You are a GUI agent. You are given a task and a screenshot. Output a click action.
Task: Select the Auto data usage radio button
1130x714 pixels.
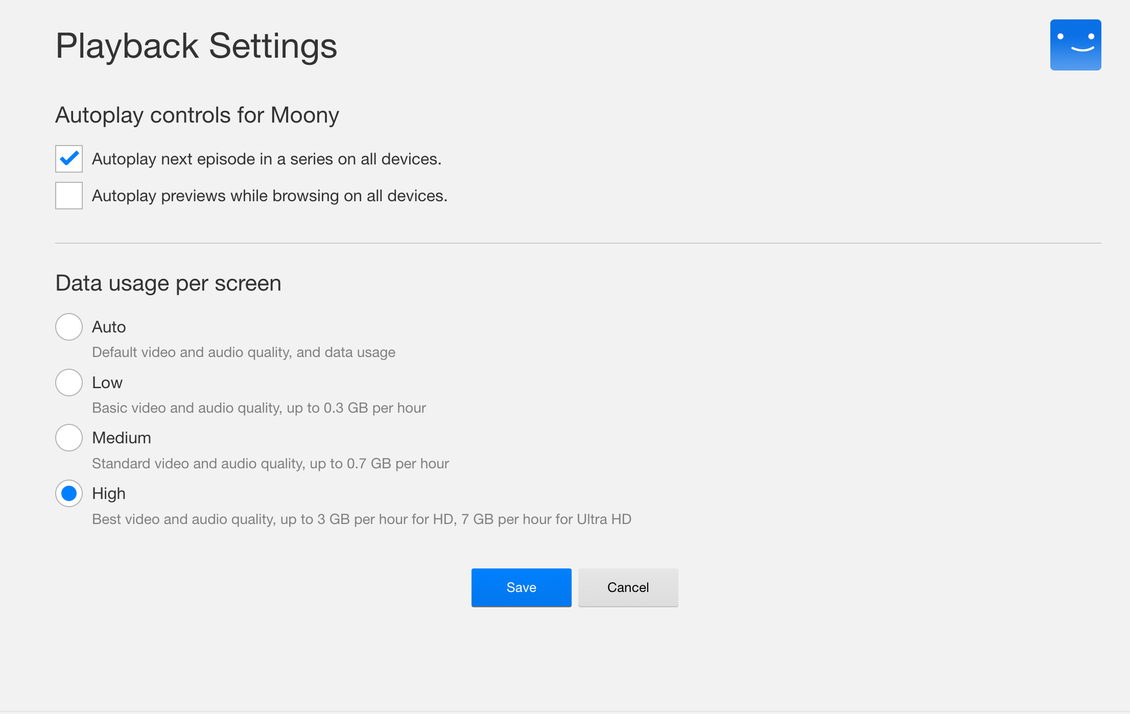69,327
